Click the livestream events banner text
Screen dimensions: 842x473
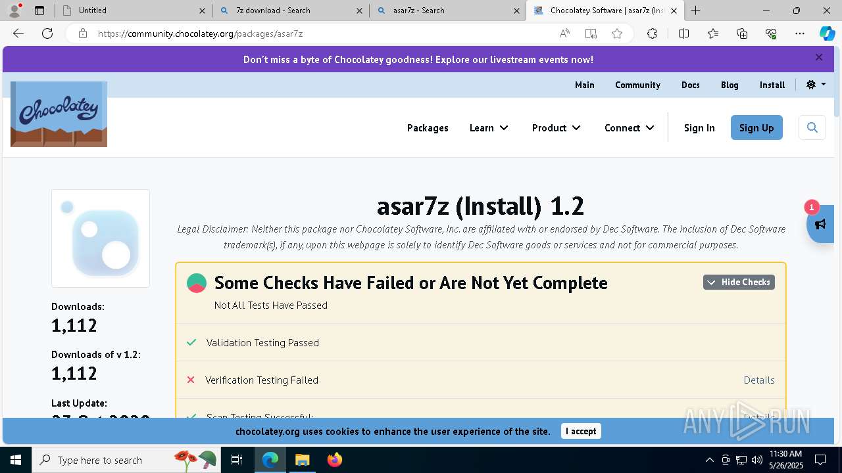click(418, 59)
